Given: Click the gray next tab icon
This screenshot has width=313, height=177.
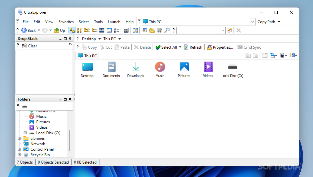Looking at the screenshot, I should point(255,55).
